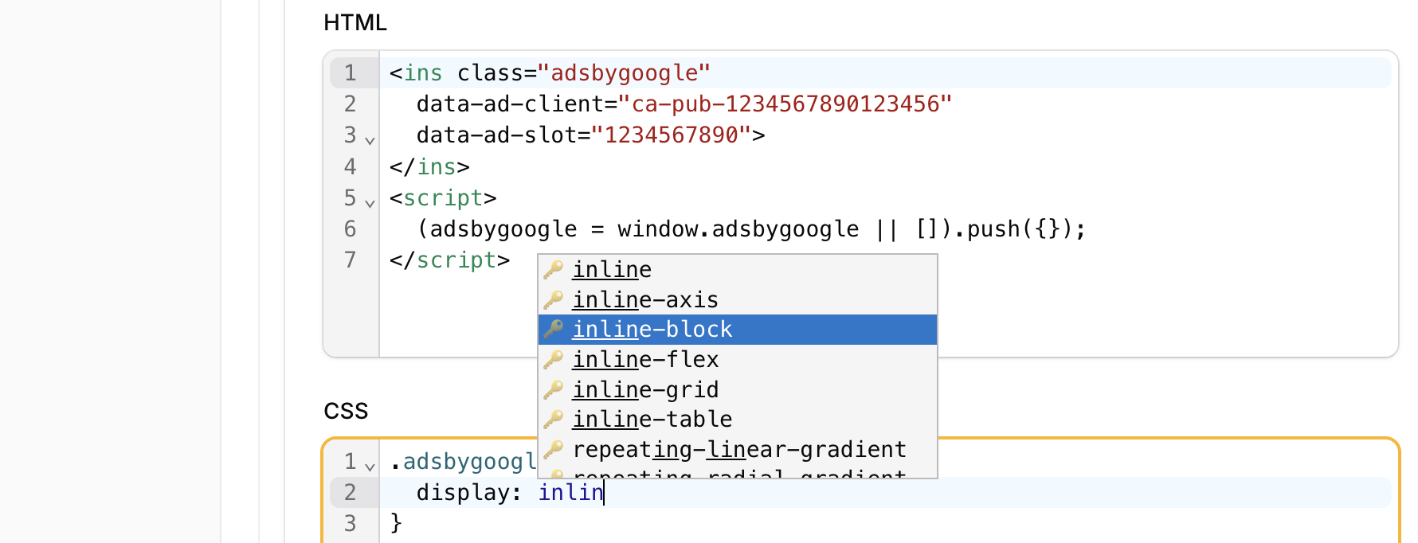Click the key icon beside inline
Image resolution: width=1418 pixels, height=543 pixels.
click(x=554, y=270)
